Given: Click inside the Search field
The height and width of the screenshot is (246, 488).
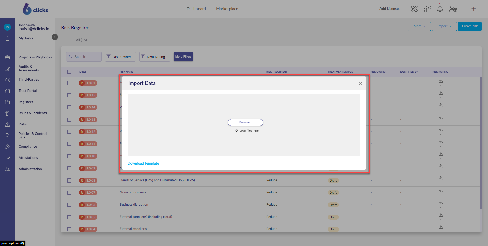Looking at the screenshot, I should [x=84, y=57].
